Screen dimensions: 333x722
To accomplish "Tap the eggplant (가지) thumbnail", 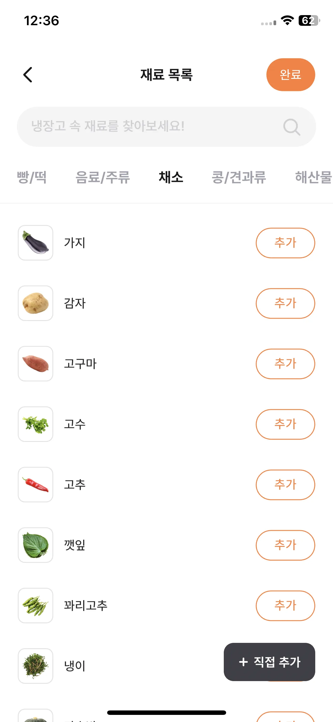I will pyautogui.click(x=36, y=243).
